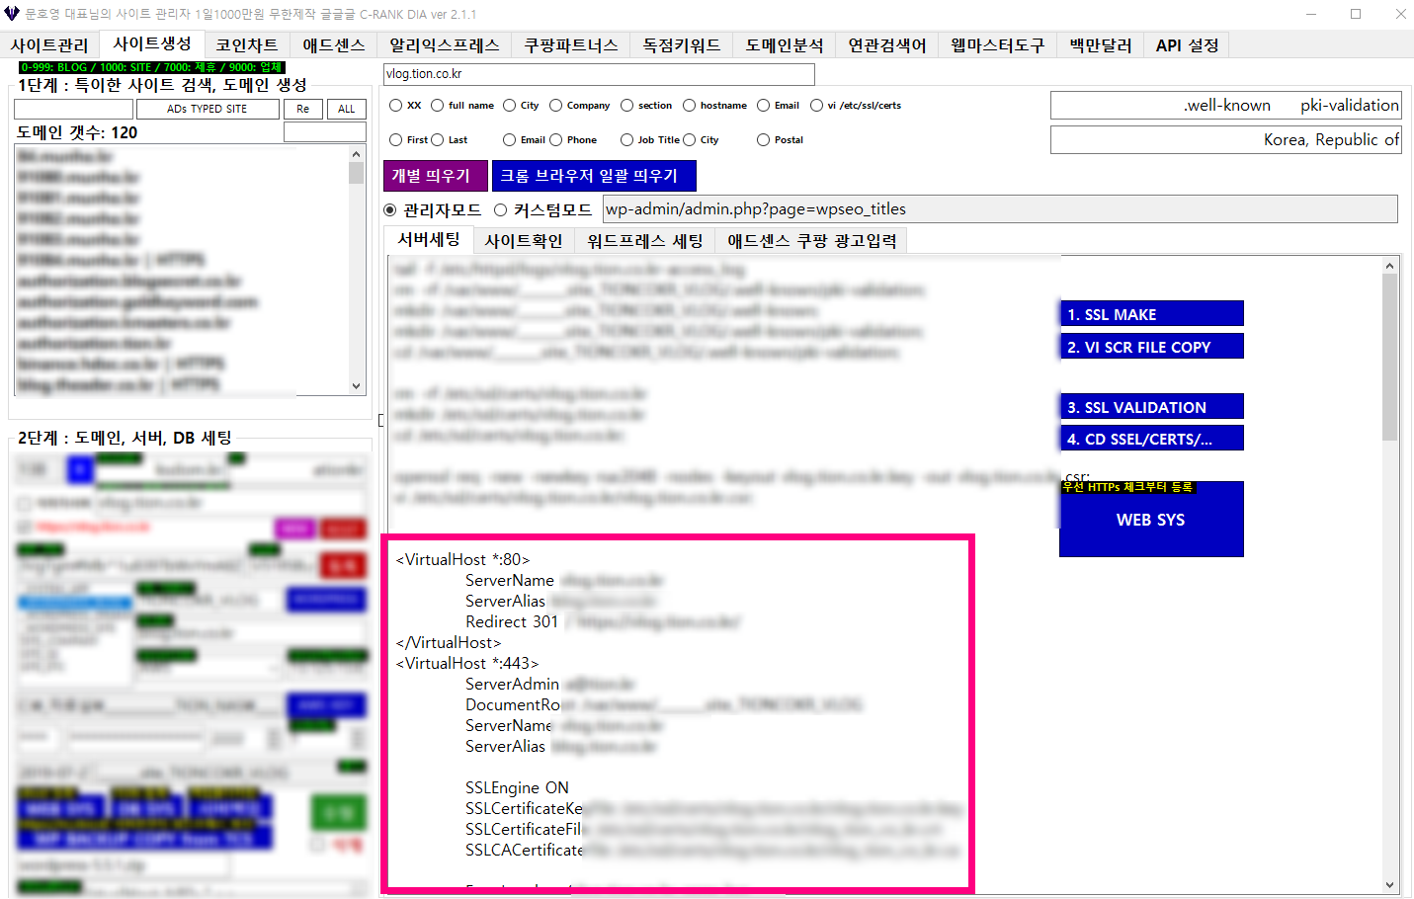Switch to the 웹마스터도구 tab
1414x899 pixels.
pyautogui.click(x=998, y=45)
